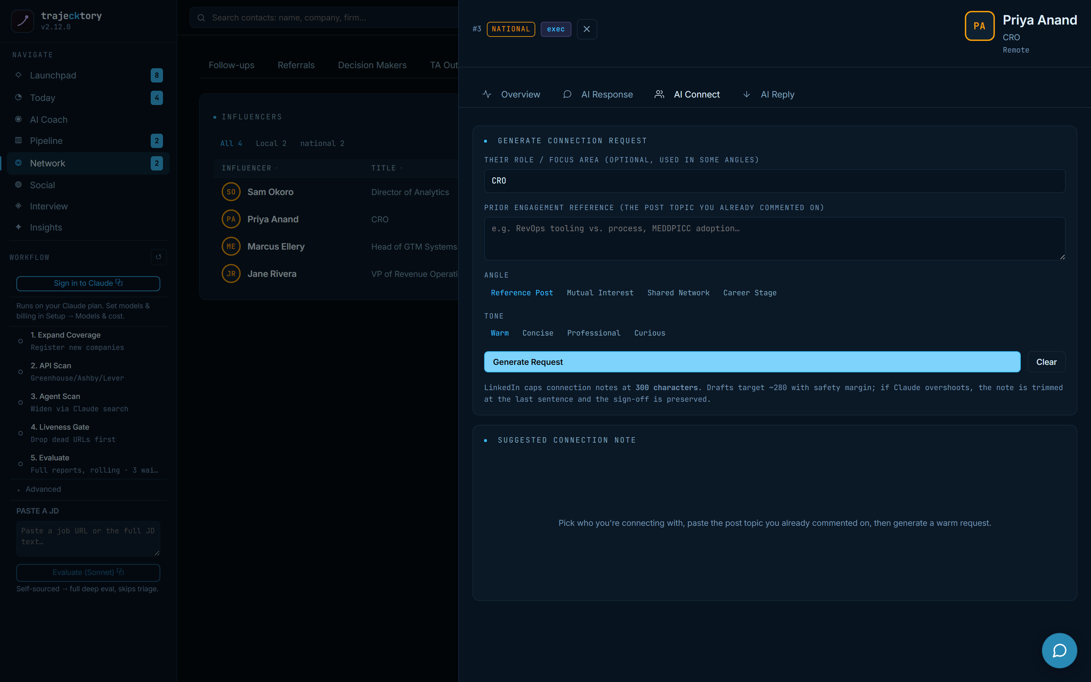Click Evaluate (Sonnet) button

(x=88, y=573)
